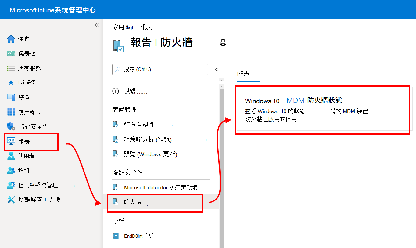Click 裝置 label in the sidebar
Viewport: 416px width, 248px height.
[24, 97]
